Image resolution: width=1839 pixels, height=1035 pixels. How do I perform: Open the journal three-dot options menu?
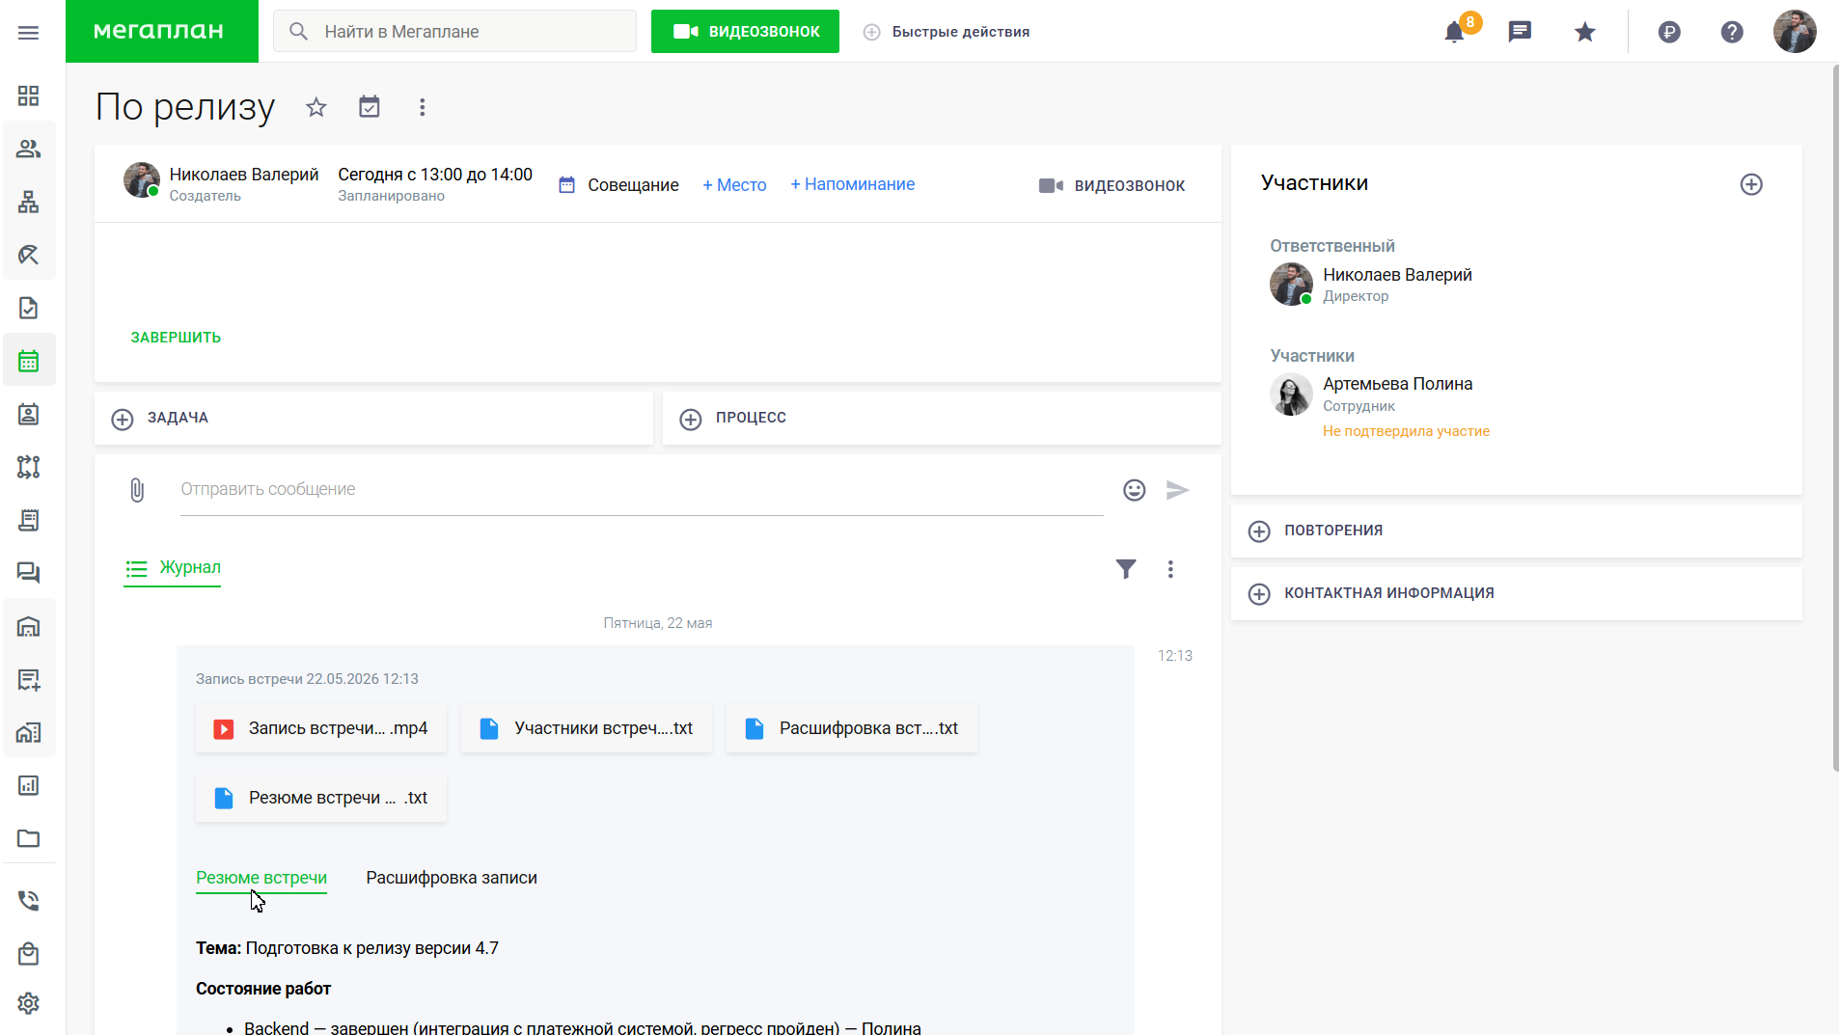click(1170, 569)
